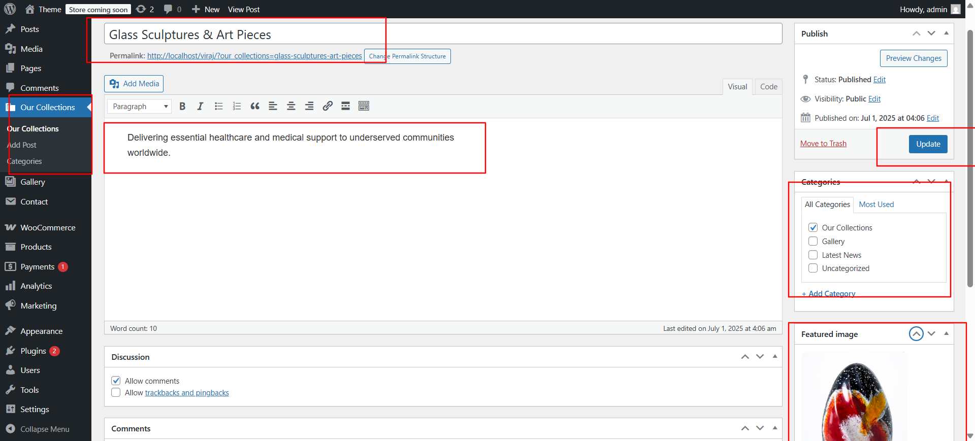Click the Move to Trash link
The width and height of the screenshot is (975, 441).
[x=823, y=144]
